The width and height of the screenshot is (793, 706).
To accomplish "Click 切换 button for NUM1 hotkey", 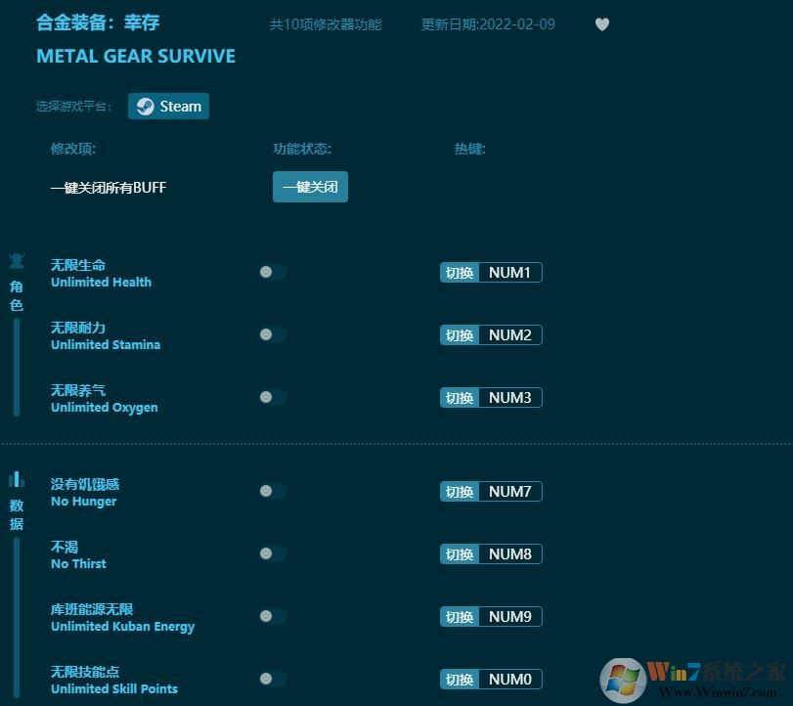I will (x=460, y=273).
